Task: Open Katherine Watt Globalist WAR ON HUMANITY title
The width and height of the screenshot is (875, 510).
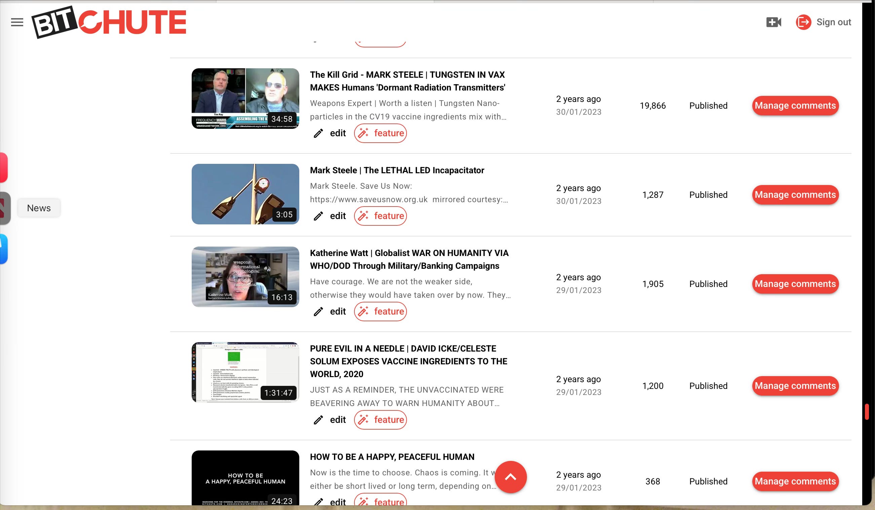Action: pos(409,259)
